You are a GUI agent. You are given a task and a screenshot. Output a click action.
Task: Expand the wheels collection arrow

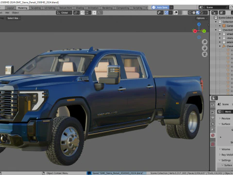tap(220, 34)
